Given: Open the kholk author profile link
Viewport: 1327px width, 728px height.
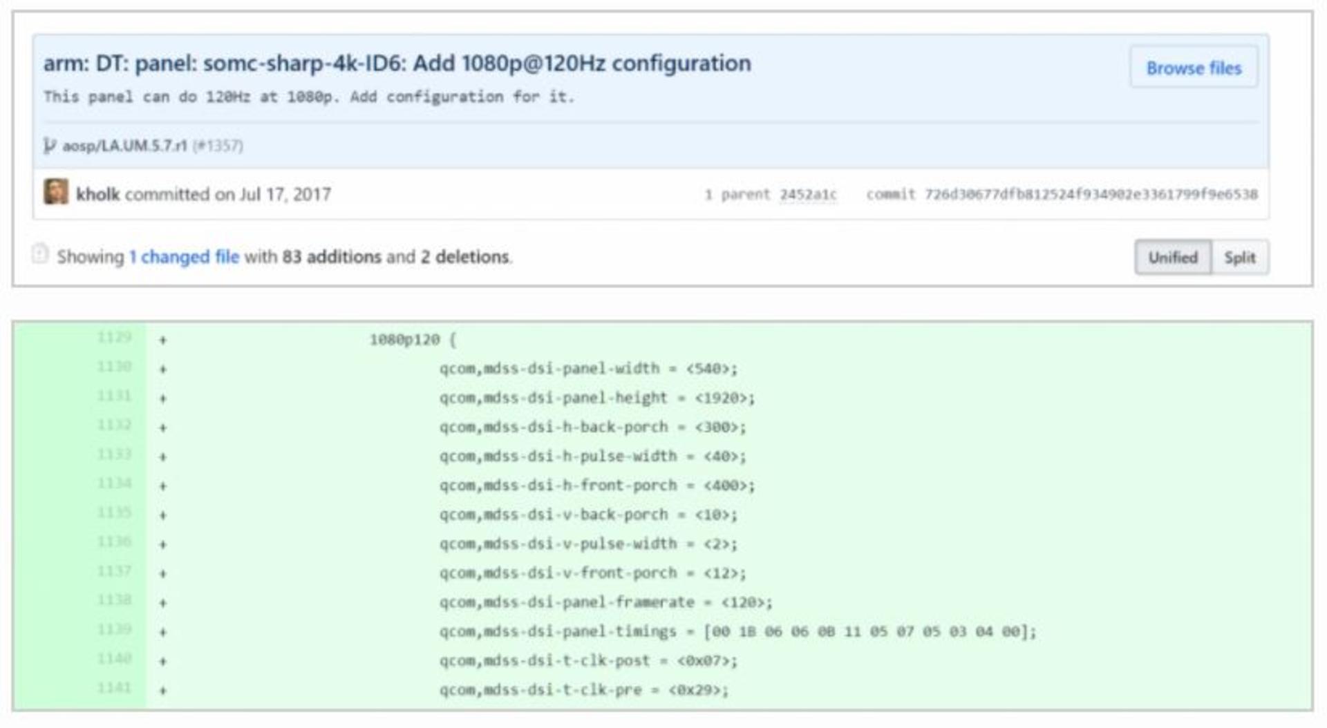Looking at the screenshot, I should point(97,194).
